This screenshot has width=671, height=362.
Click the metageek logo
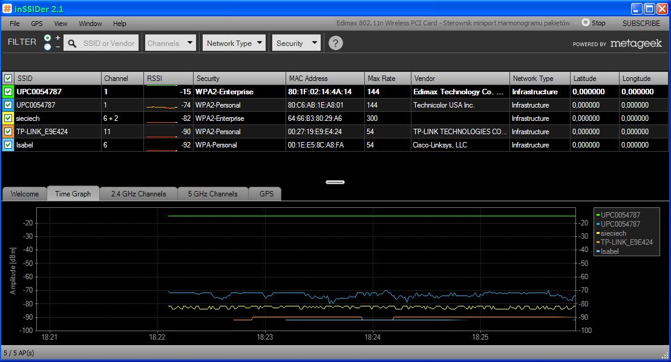[x=636, y=43]
